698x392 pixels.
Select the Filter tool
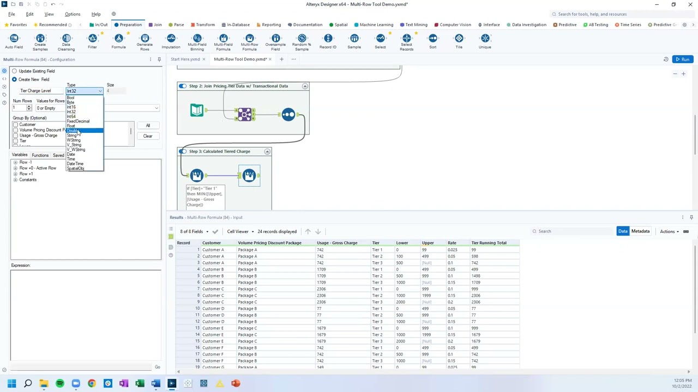coord(93,41)
